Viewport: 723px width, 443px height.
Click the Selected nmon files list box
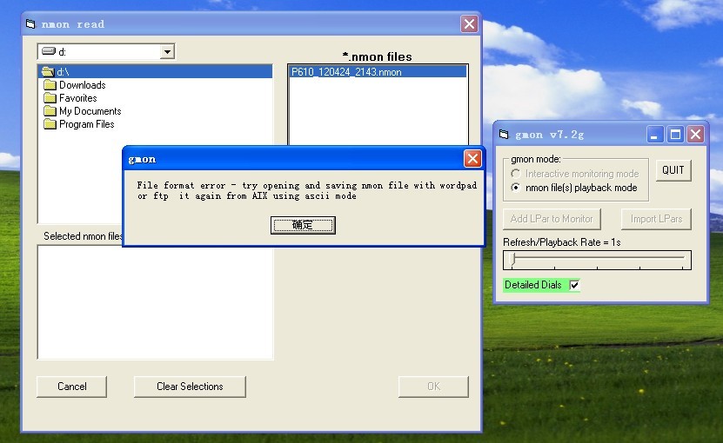pos(156,302)
